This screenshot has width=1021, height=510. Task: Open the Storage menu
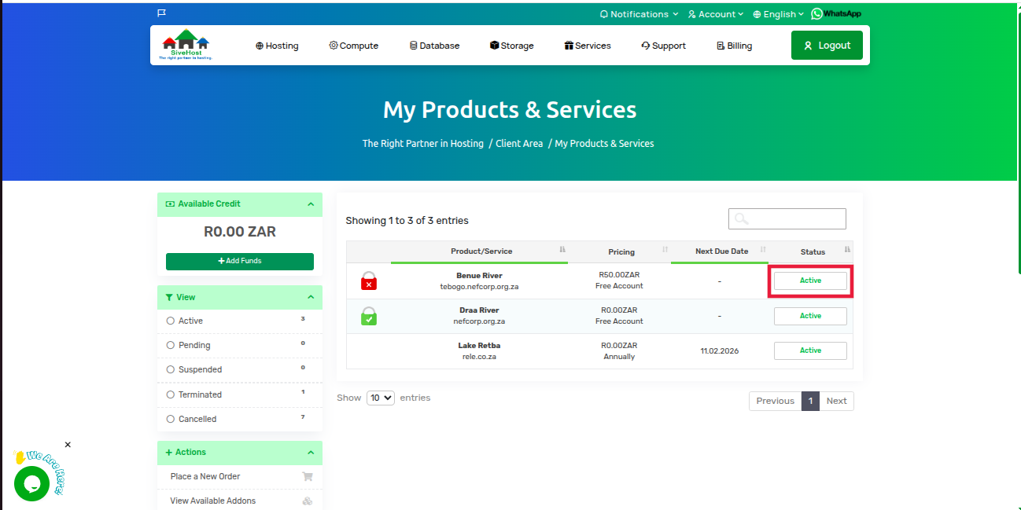tap(511, 46)
